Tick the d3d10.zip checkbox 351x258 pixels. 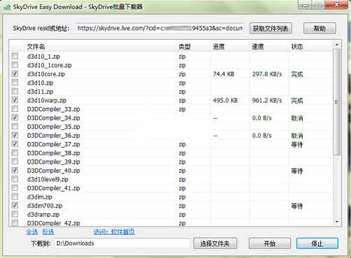point(15,83)
